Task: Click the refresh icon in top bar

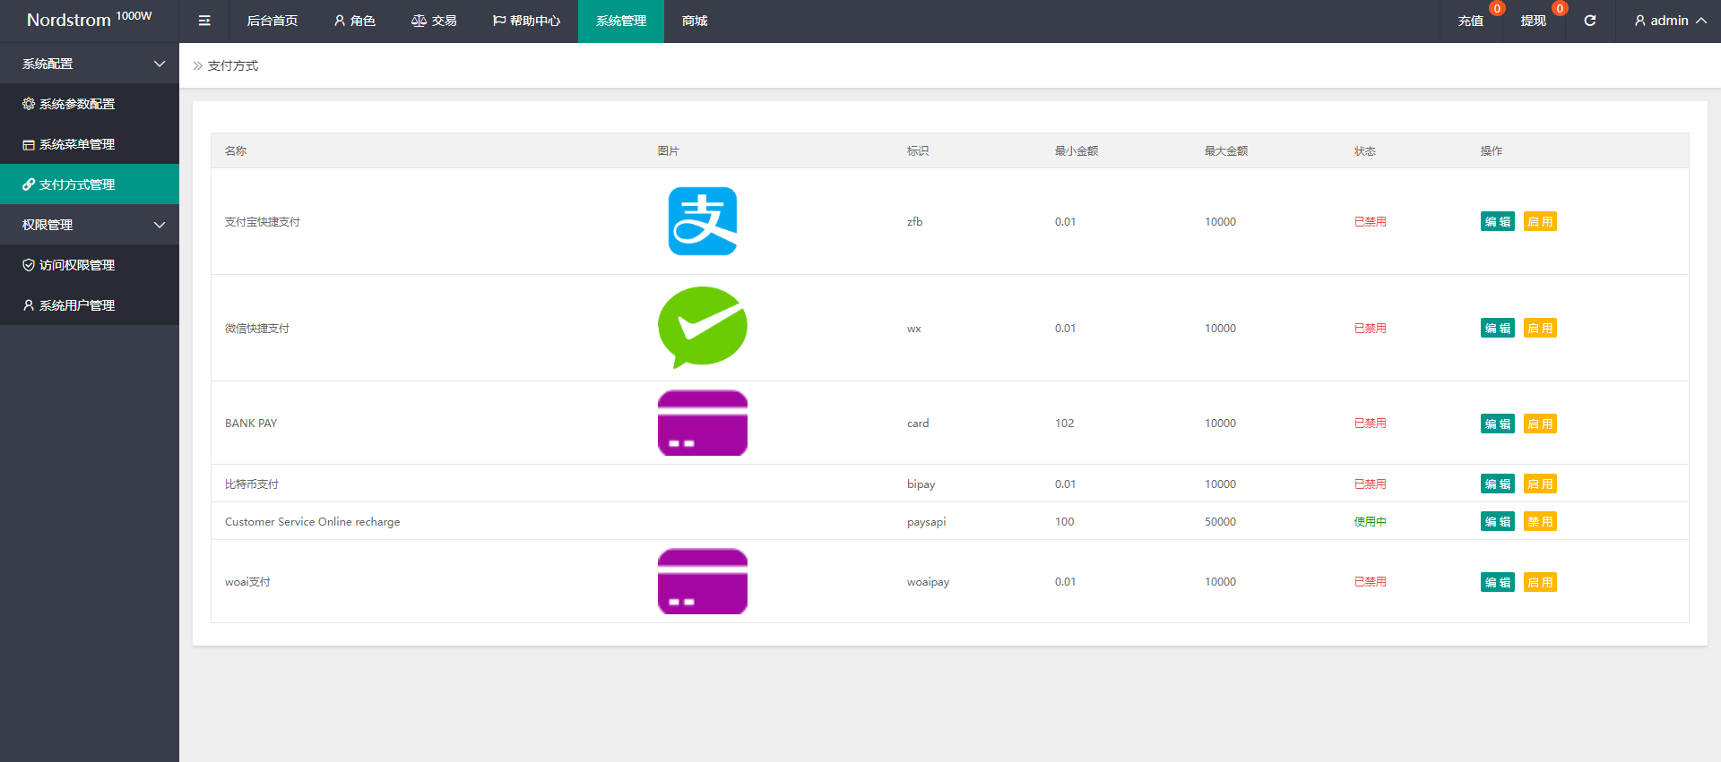Action: (x=1589, y=21)
